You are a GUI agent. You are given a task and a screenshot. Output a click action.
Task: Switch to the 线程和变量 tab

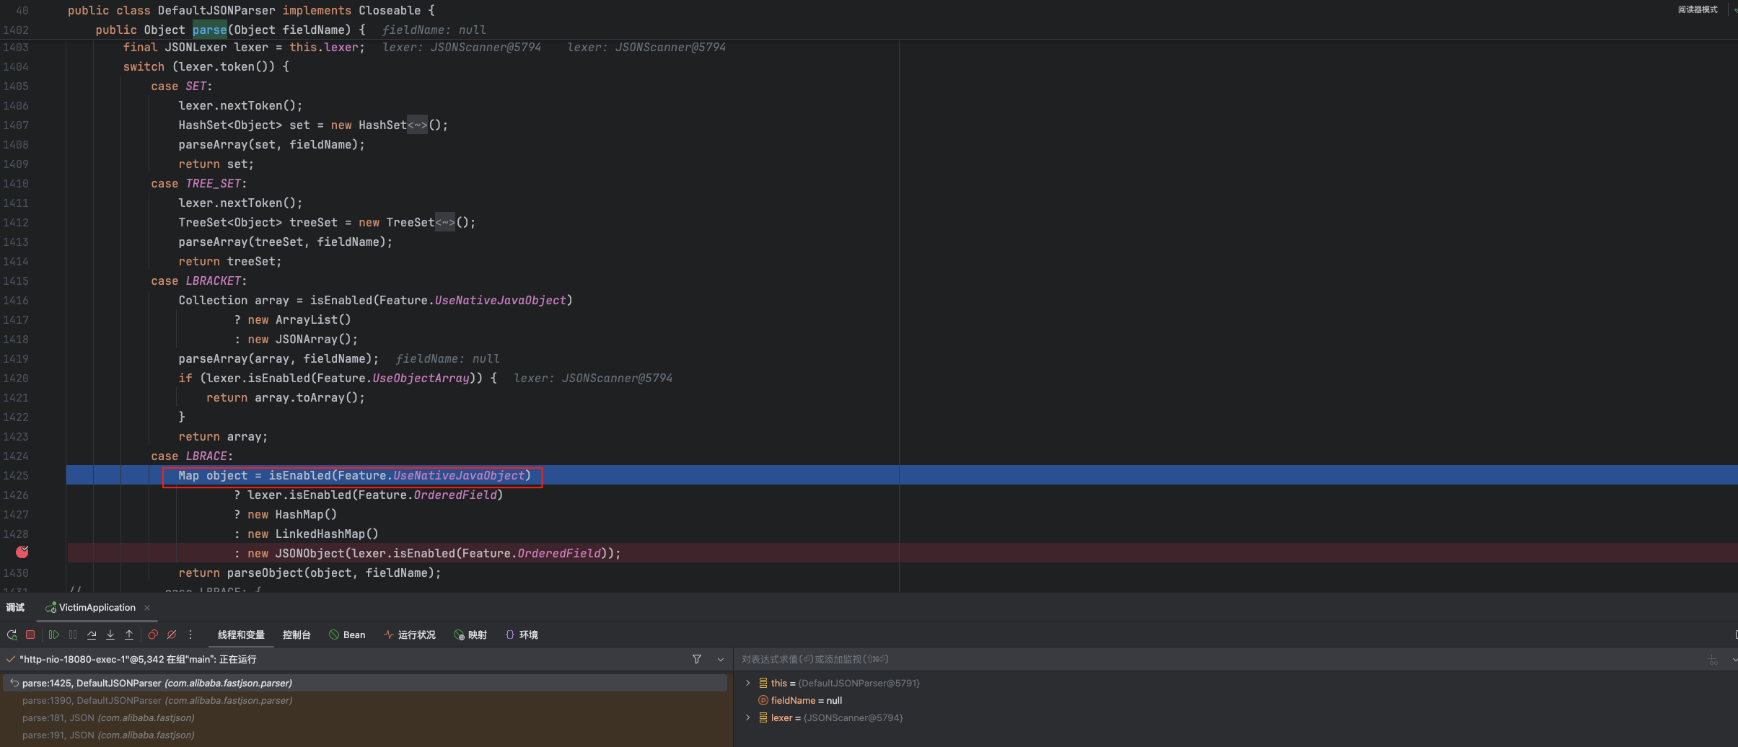point(241,635)
